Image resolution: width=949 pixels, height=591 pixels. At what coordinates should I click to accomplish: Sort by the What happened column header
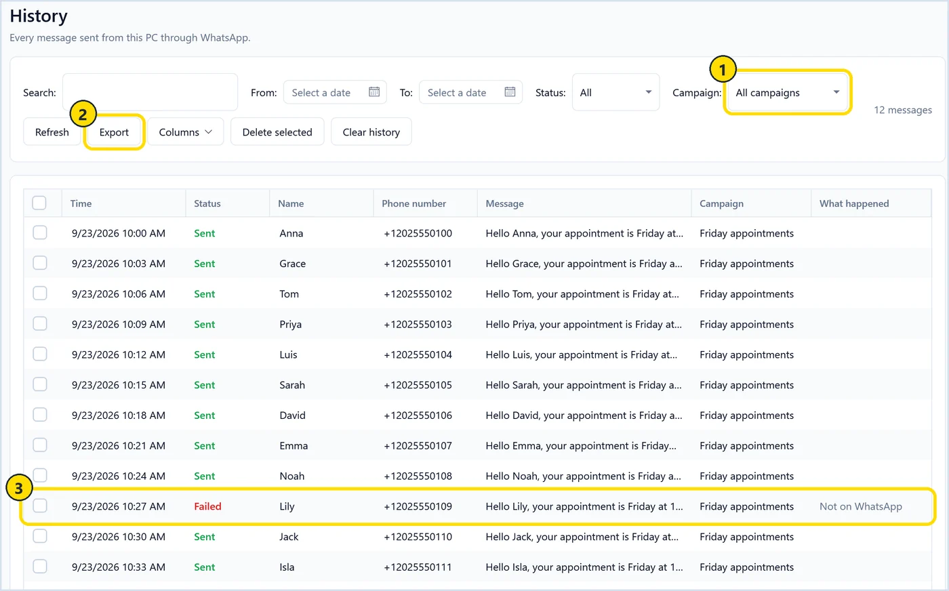coord(871,203)
